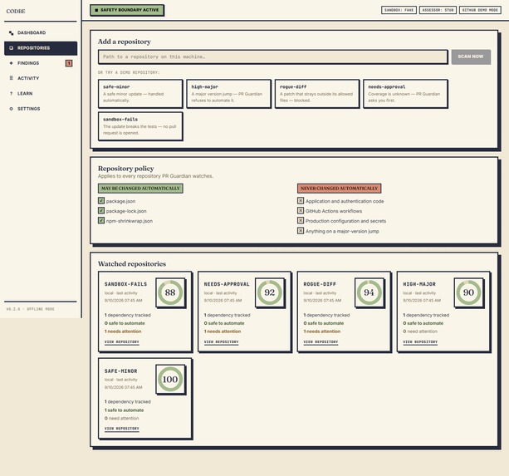509x476 pixels.
Task: Click the sandbox-fails score ring 88
Action: point(170,292)
